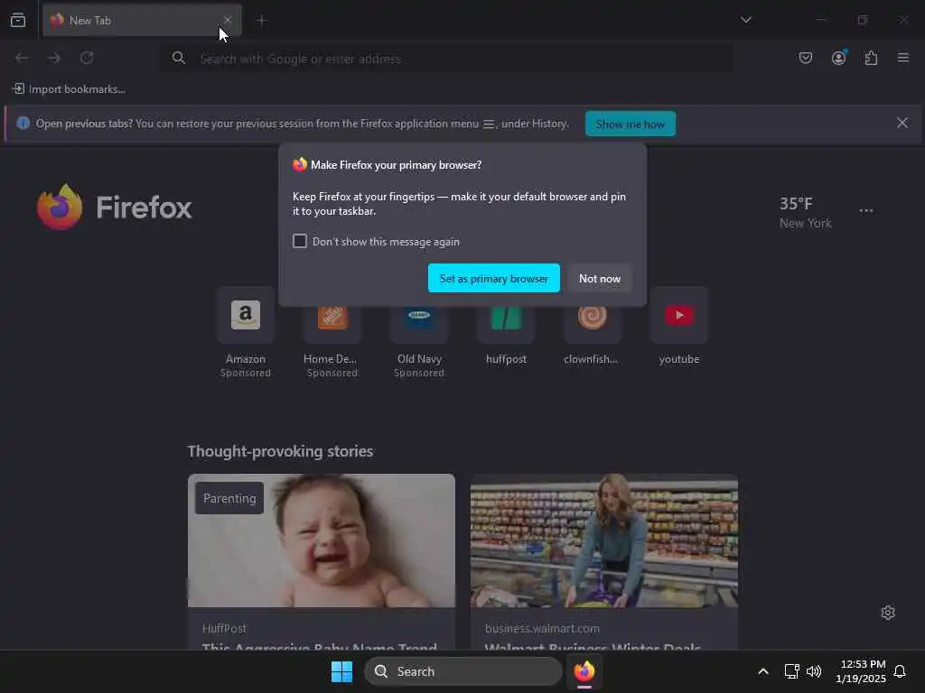Click the Windows taskbar Search box

point(463,671)
